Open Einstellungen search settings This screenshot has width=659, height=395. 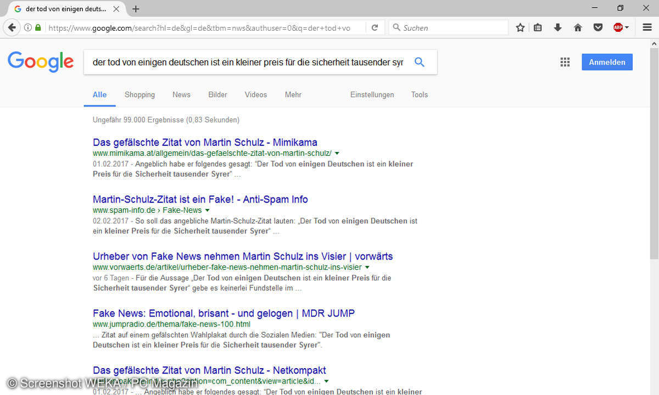(372, 94)
